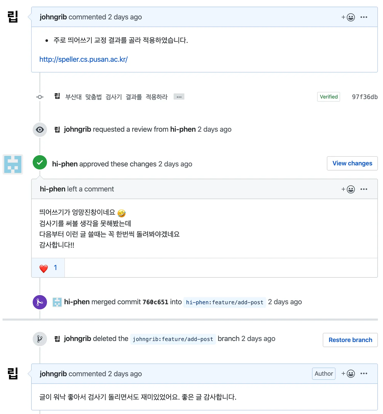383x414 pixels.
Task: Click the purple merge commit icon
Action: click(40, 302)
